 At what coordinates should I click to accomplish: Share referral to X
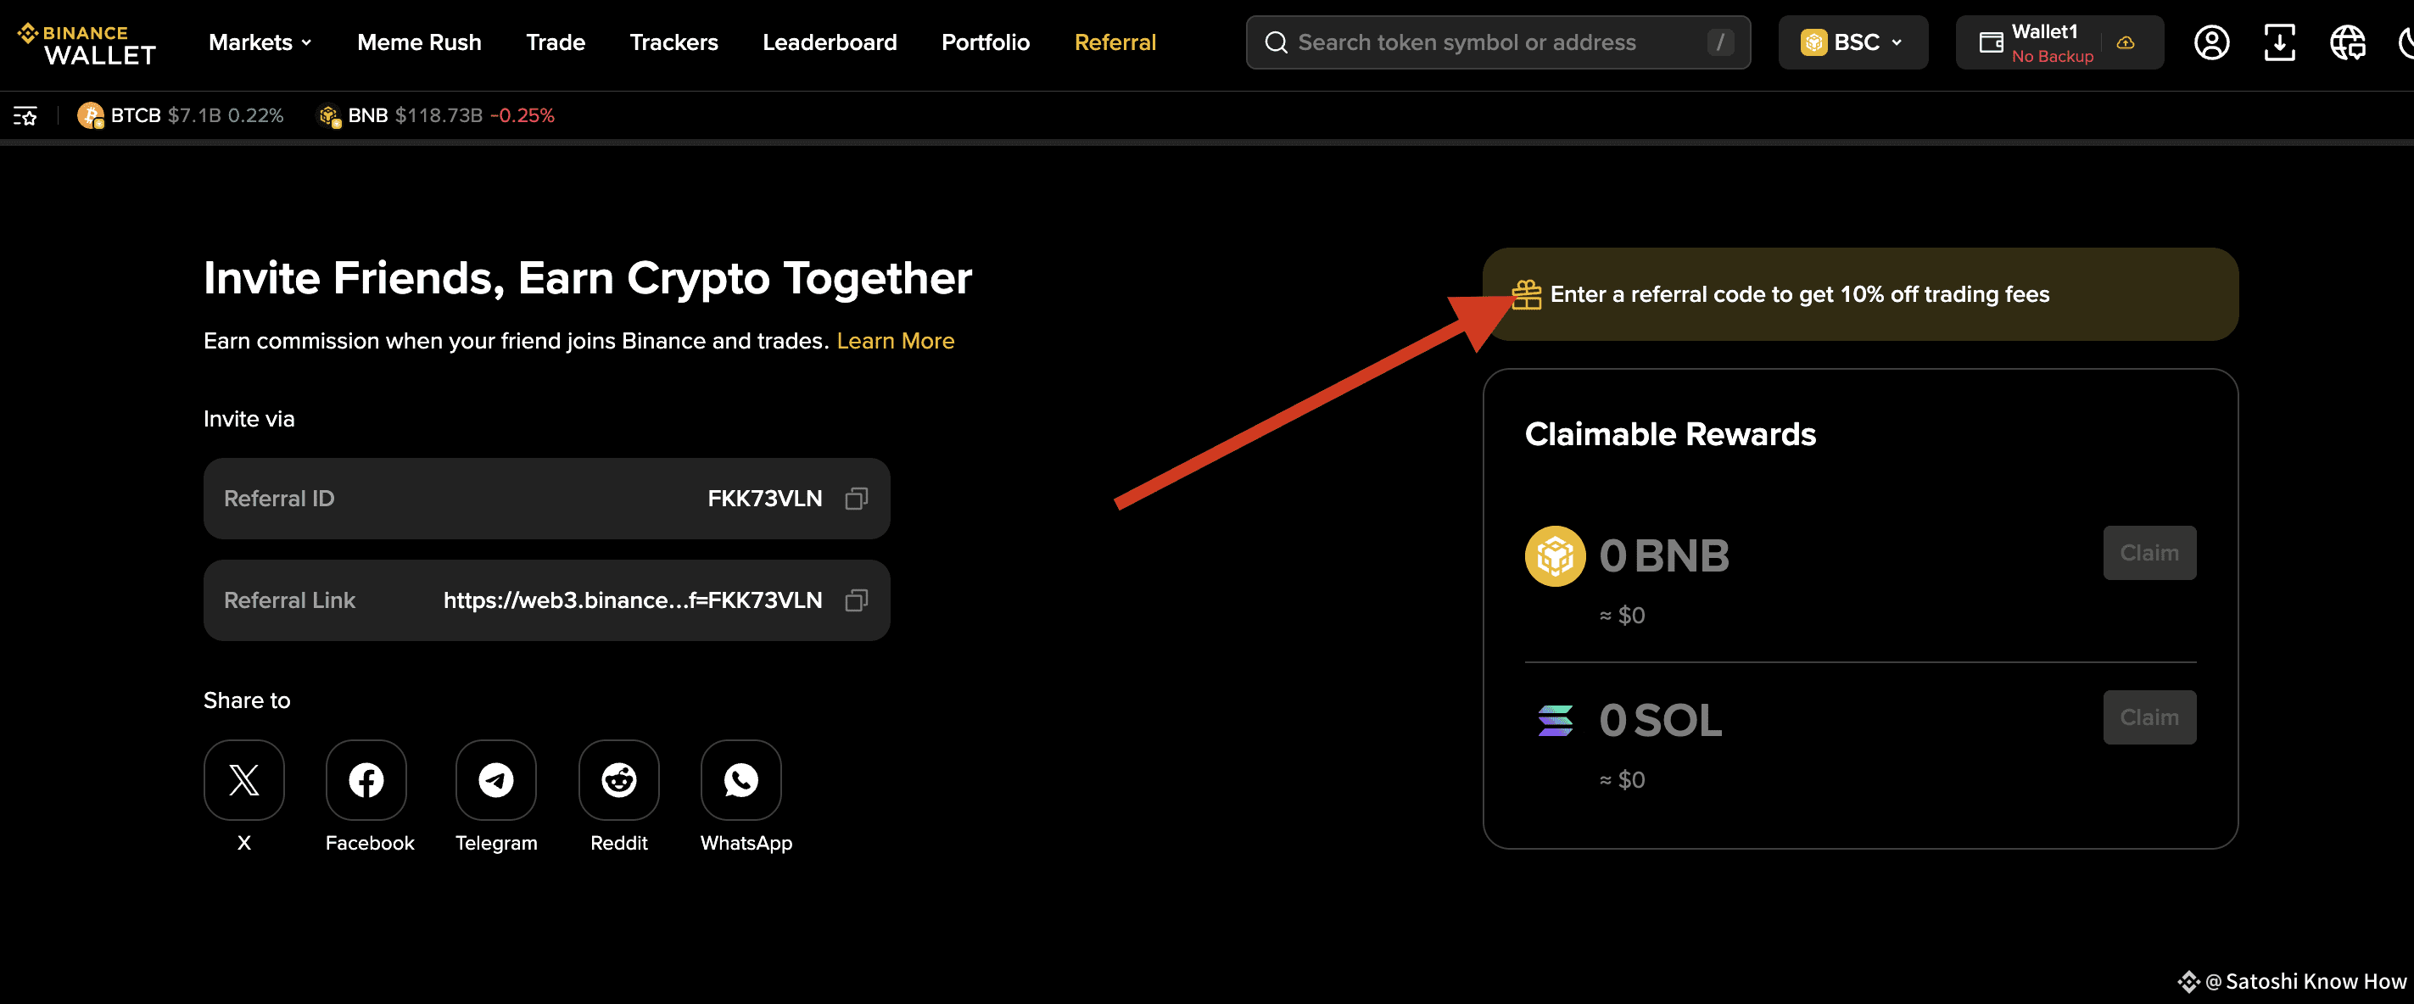pyautogui.click(x=243, y=779)
